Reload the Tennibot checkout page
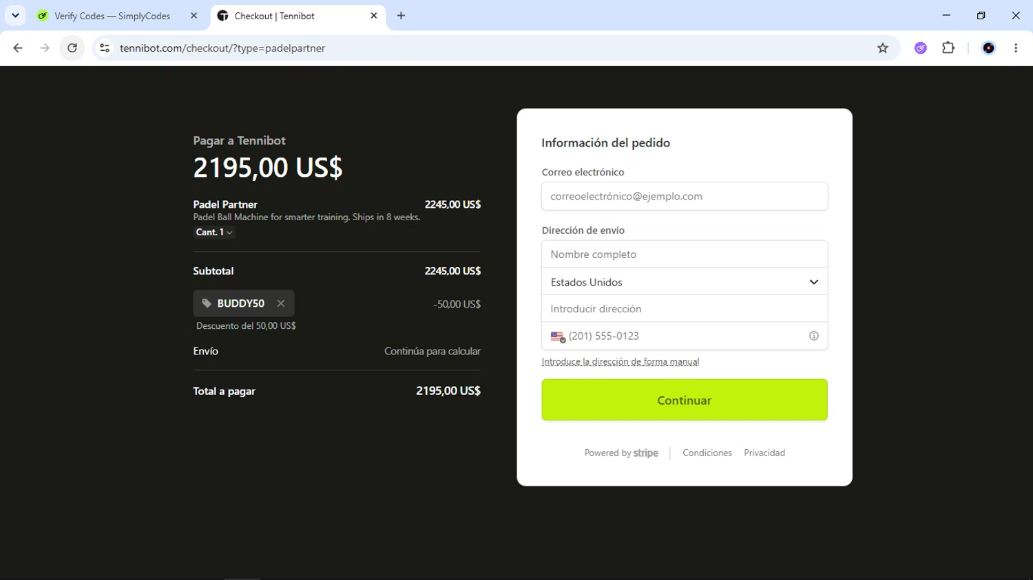1033x580 pixels. click(72, 48)
